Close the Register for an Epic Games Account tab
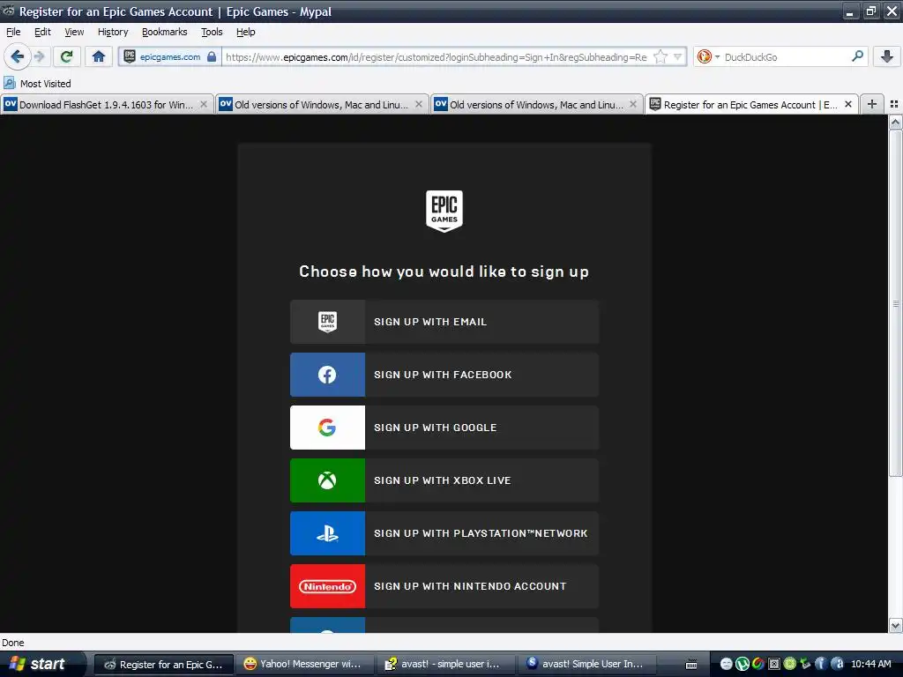The width and height of the screenshot is (903, 677). click(847, 104)
